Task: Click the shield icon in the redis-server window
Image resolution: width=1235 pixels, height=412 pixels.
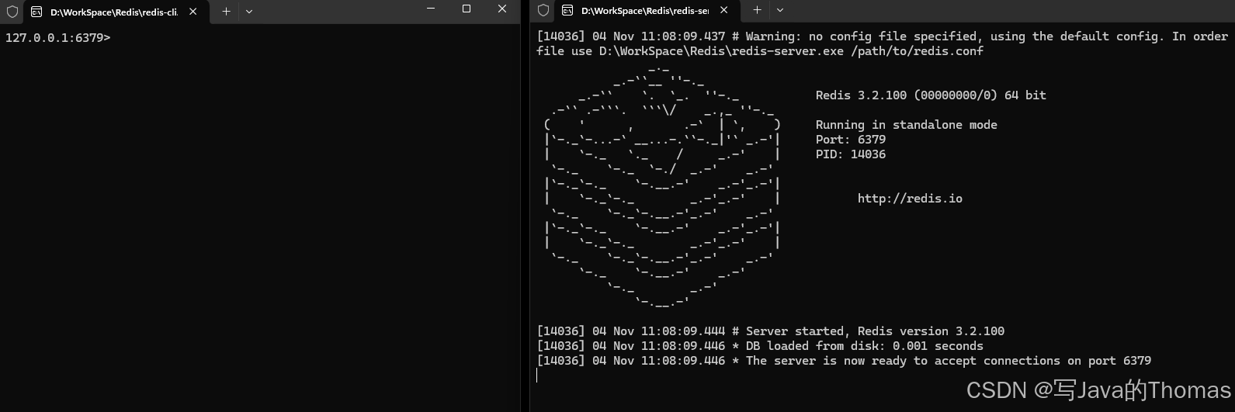Action: tap(543, 10)
